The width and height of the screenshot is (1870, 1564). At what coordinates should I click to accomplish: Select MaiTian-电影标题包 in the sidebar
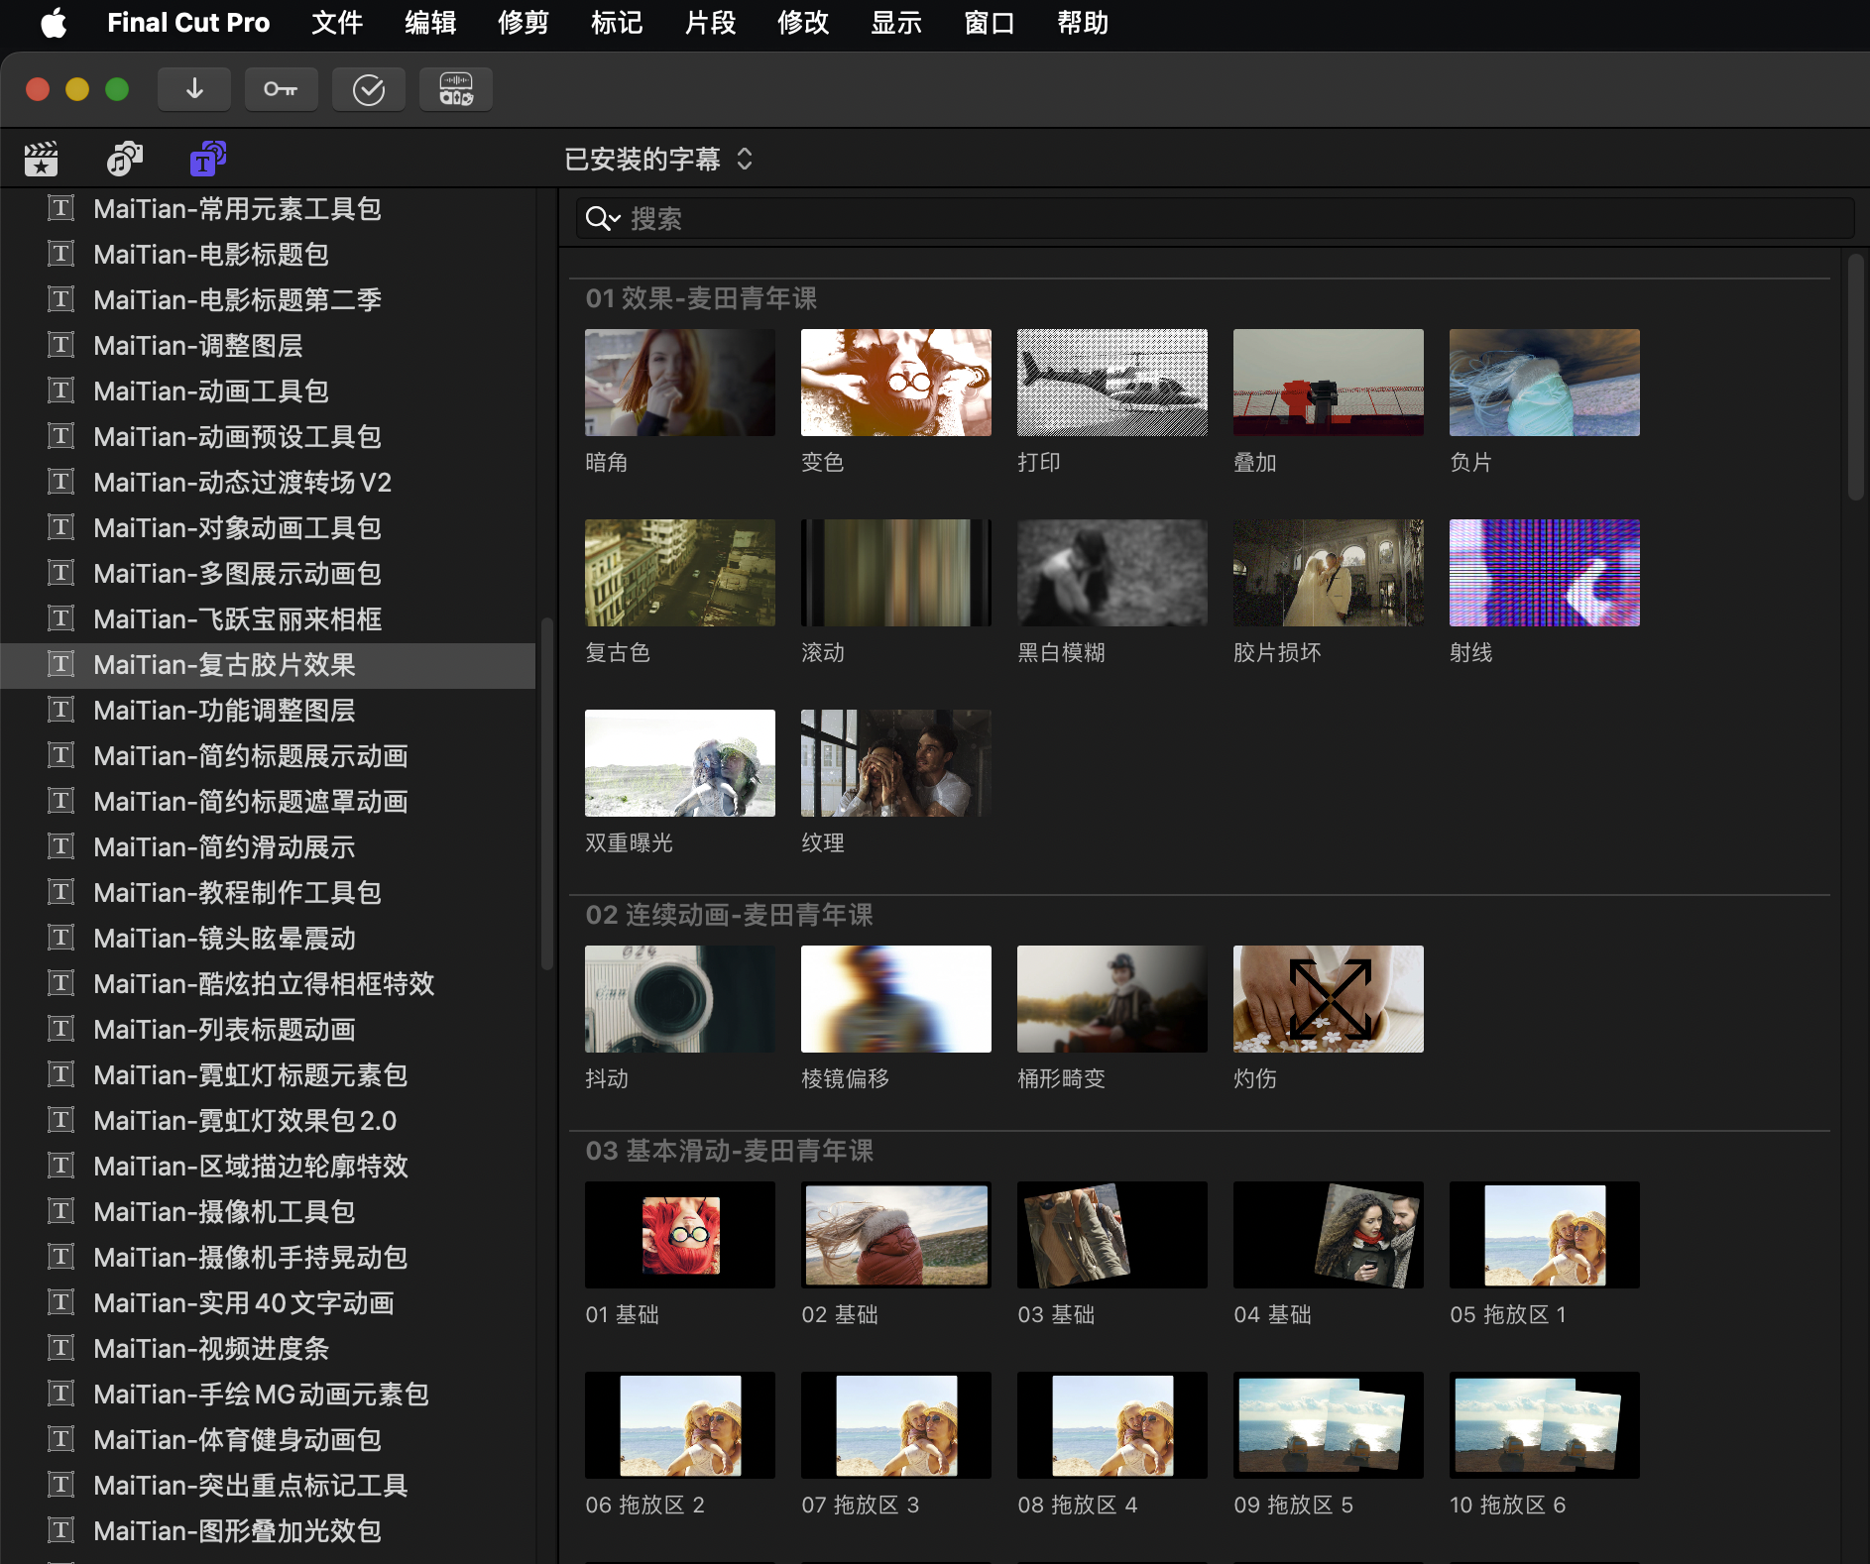tap(268, 255)
